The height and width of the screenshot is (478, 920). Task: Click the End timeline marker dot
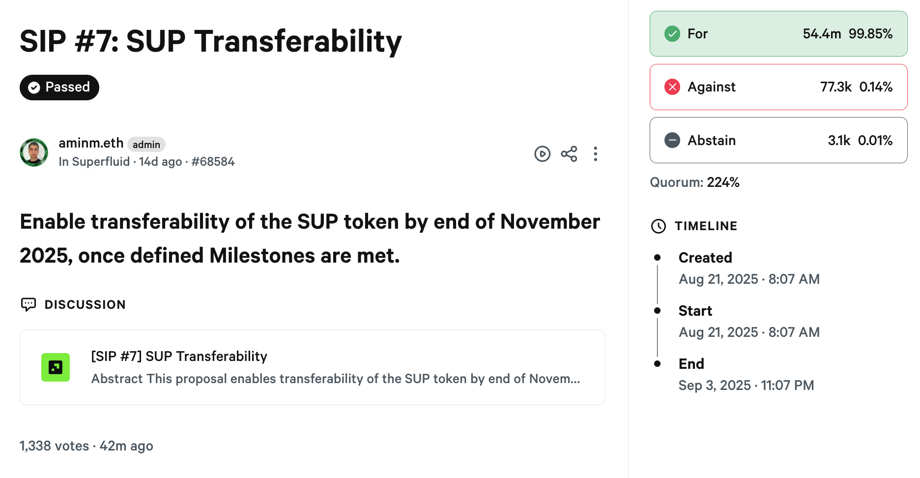pyautogui.click(x=657, y=364)
